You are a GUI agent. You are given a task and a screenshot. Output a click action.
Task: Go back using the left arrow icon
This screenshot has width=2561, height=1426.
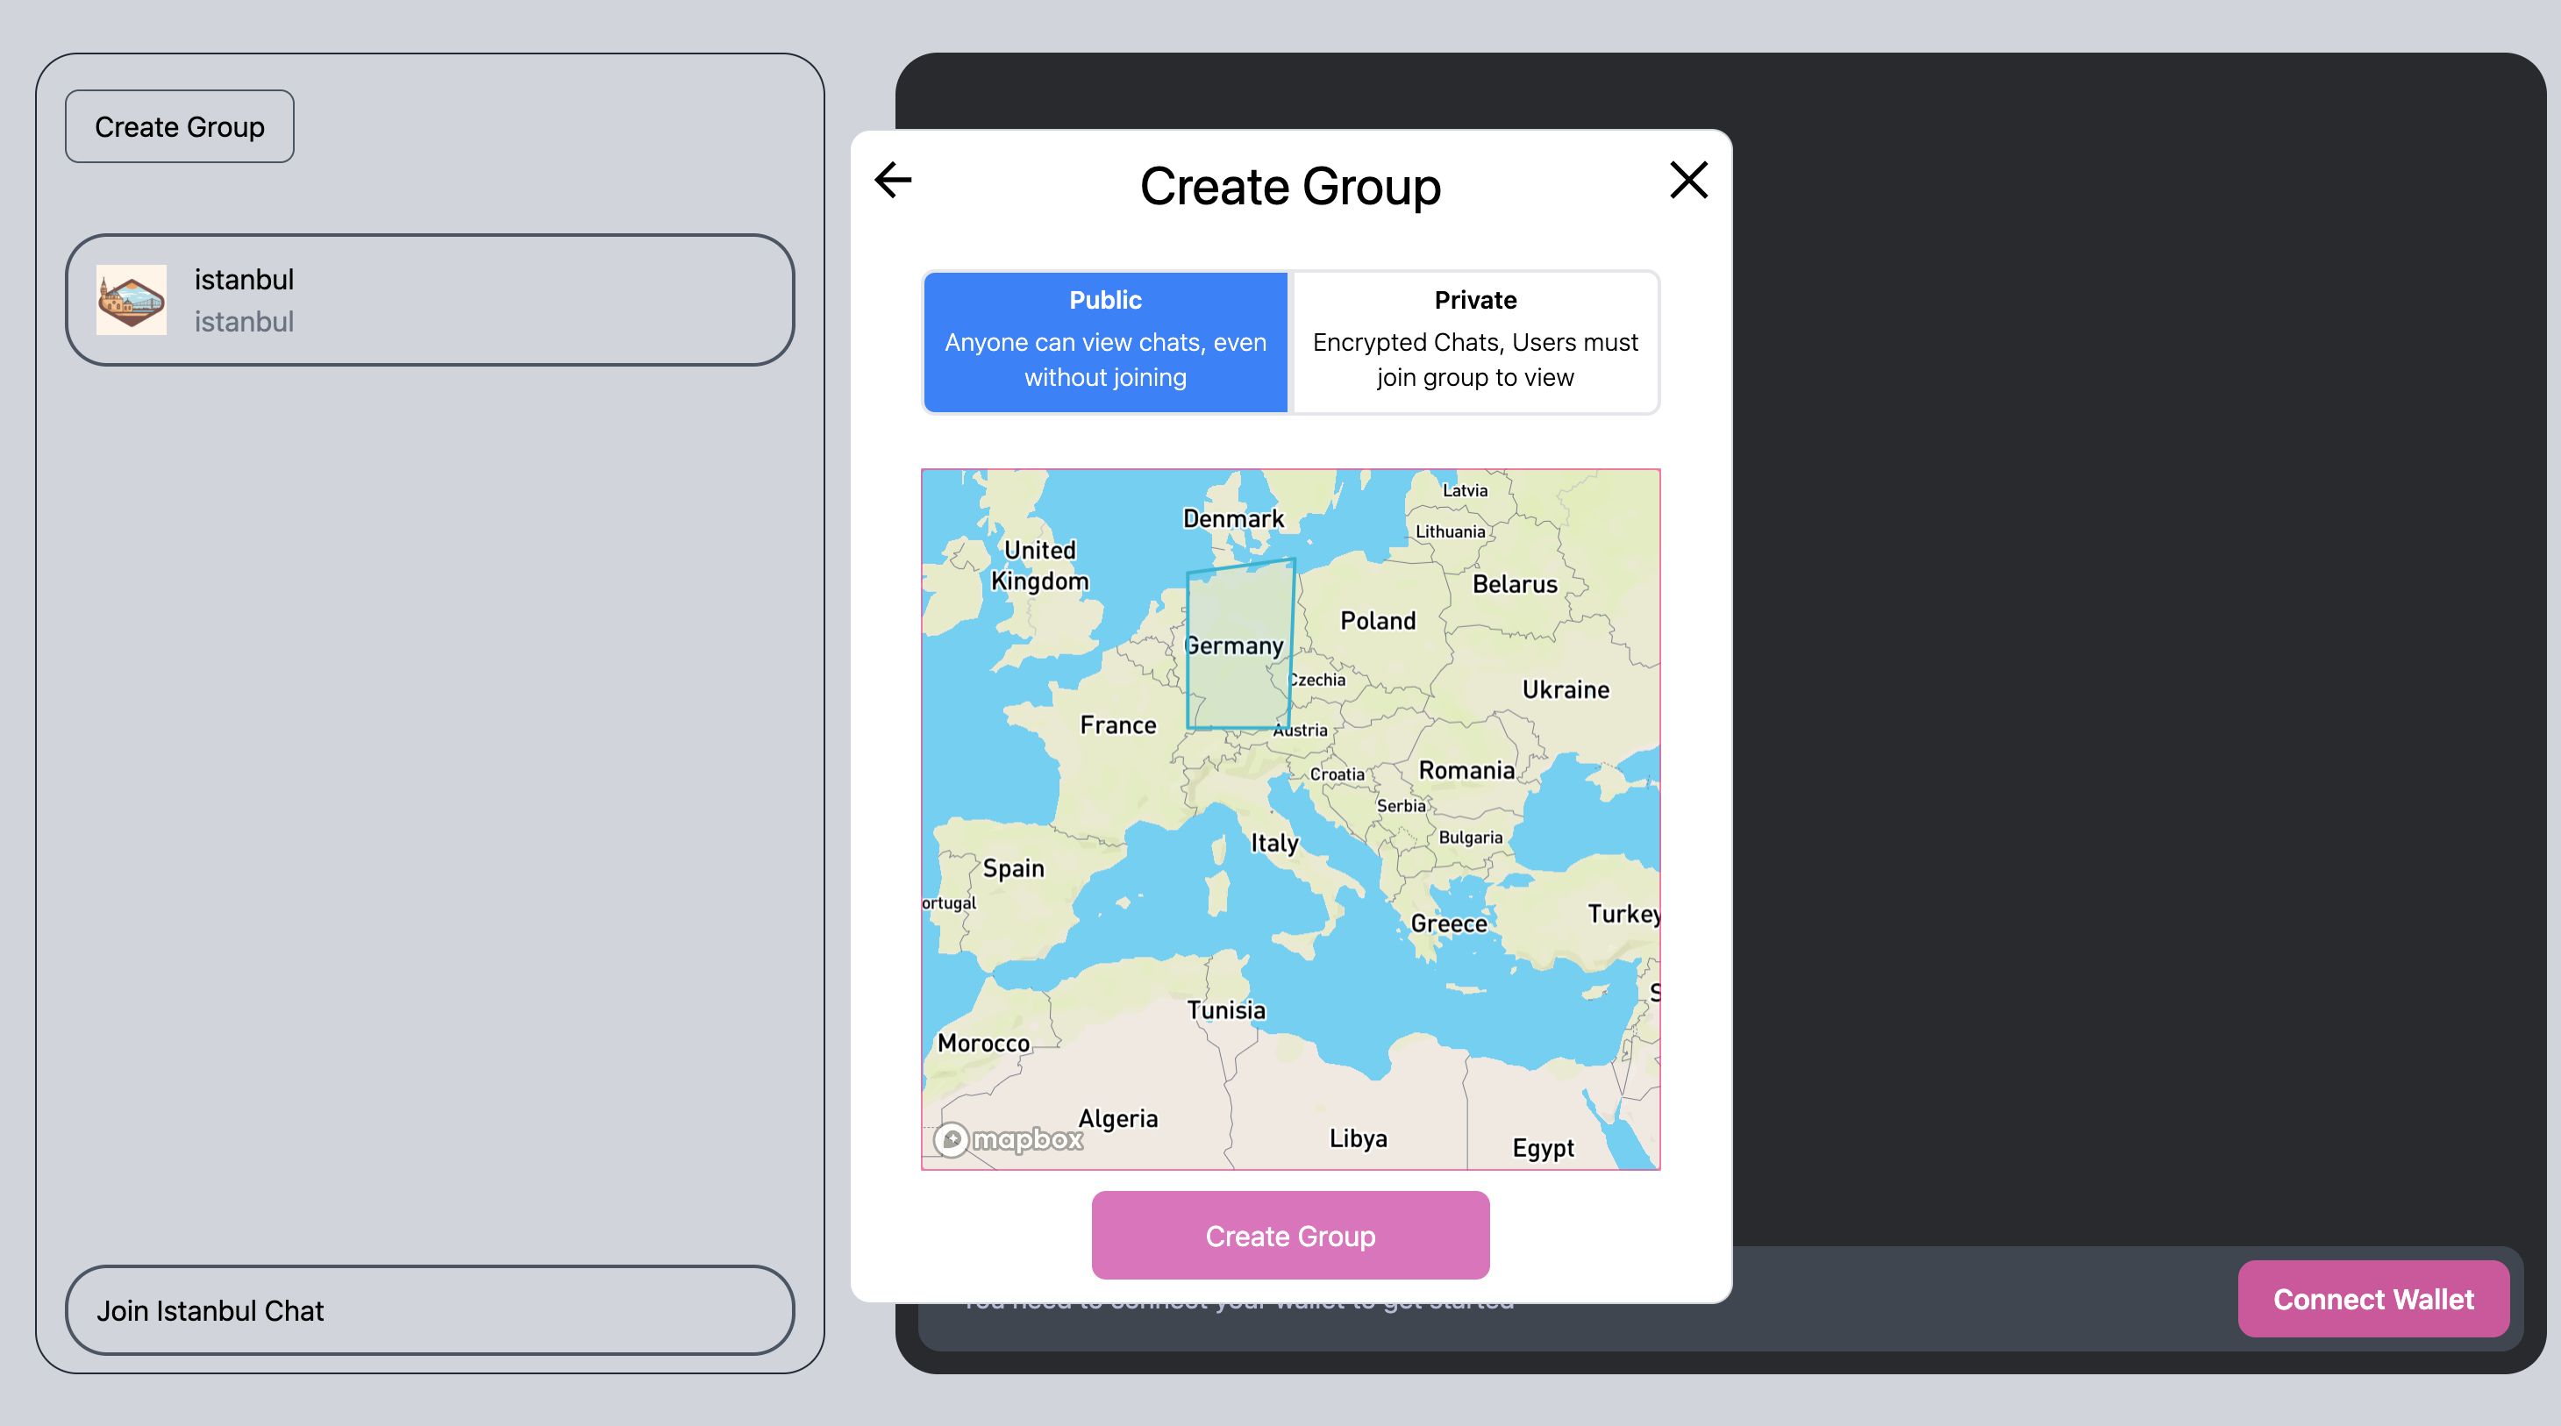point(893,180)
